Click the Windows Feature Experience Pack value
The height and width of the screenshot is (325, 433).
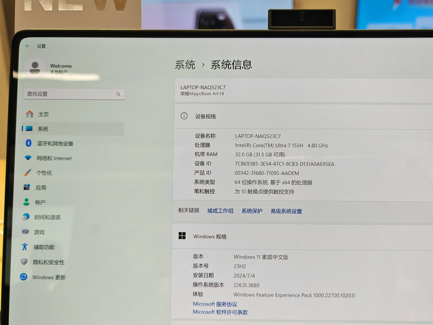[x=294, y=295]
